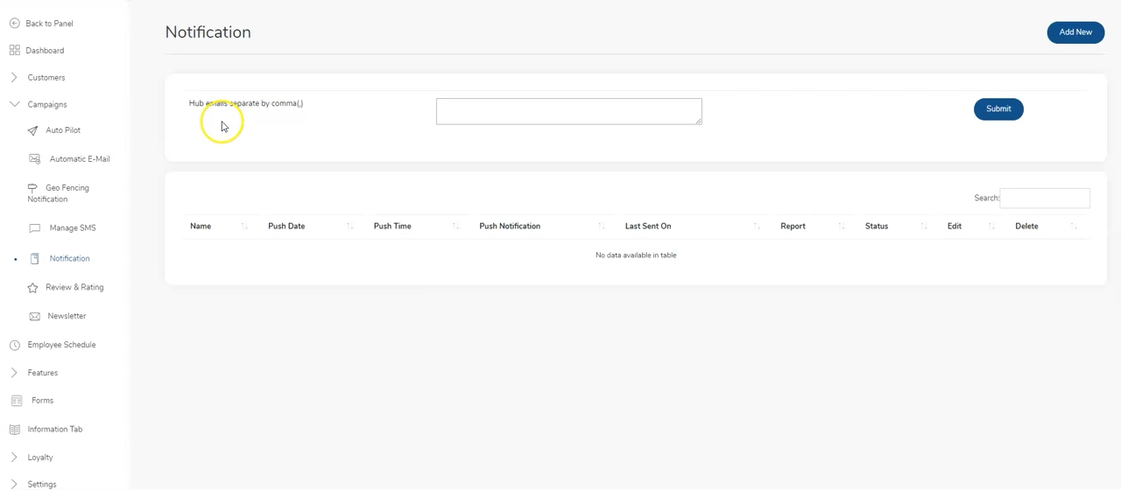Open the Manage SMS page

pos(73,228)
